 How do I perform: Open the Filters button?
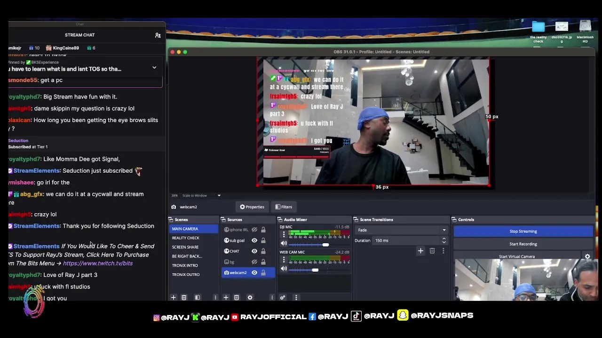click(x=284, y=207)
